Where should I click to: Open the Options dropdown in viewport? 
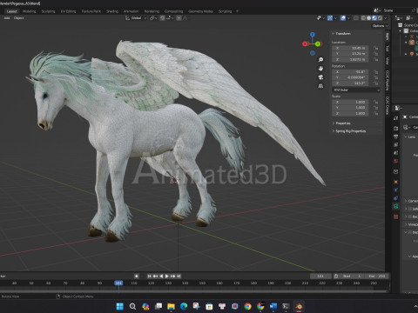[380, 26]
